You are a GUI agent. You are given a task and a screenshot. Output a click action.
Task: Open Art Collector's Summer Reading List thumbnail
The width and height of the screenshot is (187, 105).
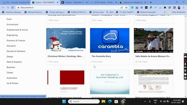110,82
